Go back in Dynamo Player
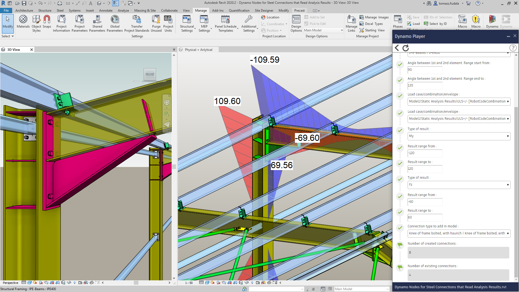Viewport: 519px width, 292px height. [397, 48]
